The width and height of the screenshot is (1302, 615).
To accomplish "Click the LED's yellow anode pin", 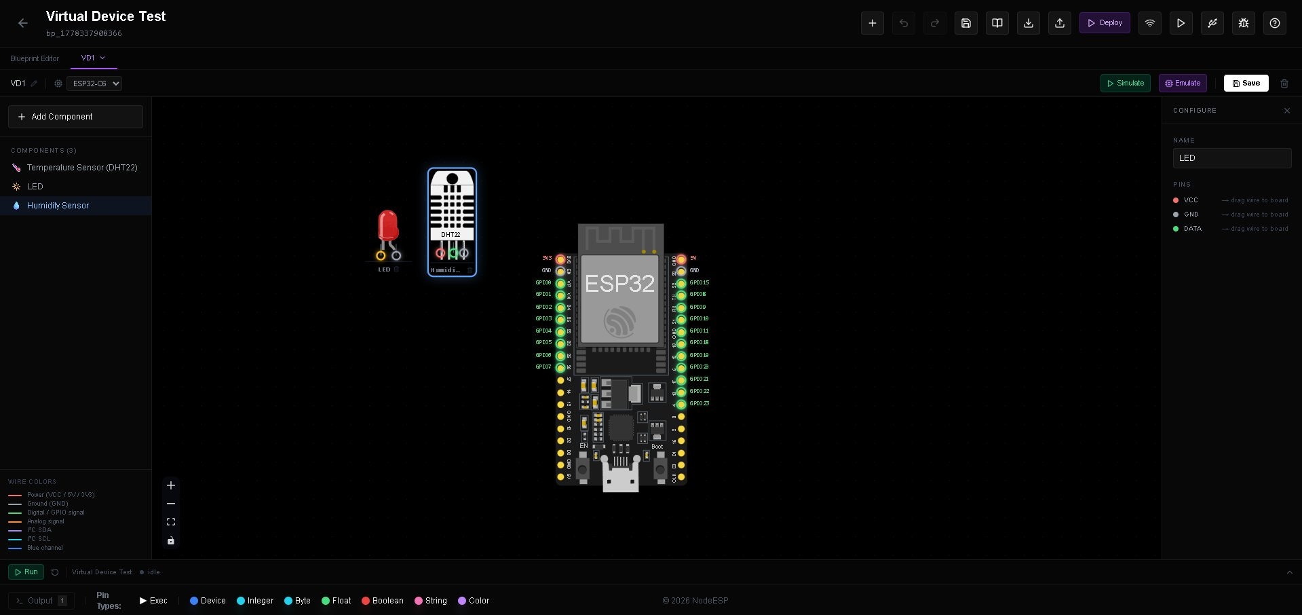I will tap(381, 255).
